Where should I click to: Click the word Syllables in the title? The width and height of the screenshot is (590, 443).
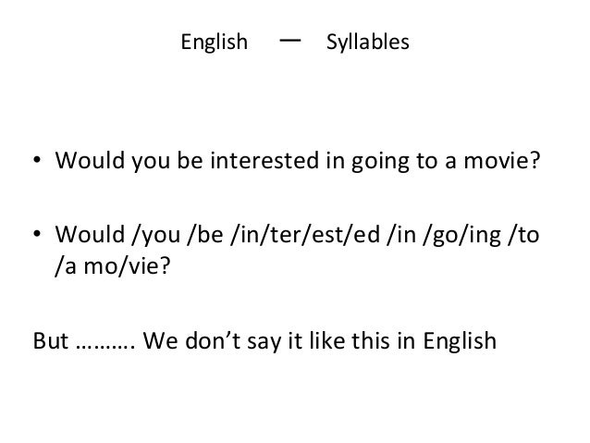(368, 43)
